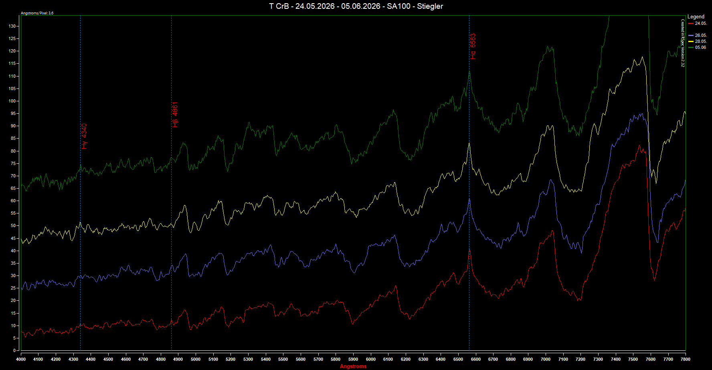Image resolution: width=712 pixels, height=370 pixels.
Task: Click x-axis tick '4300'
Action: tap(73, 359)
